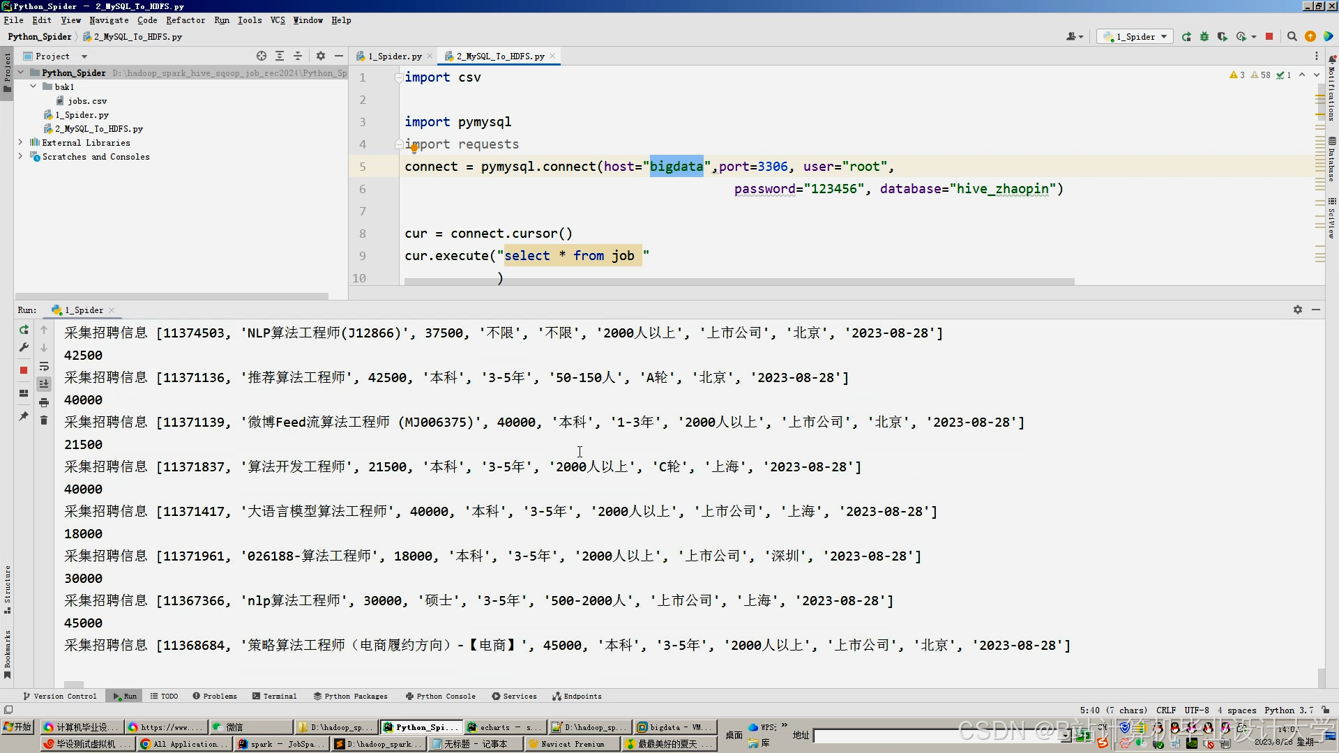The width and height of the screenshot is (1339, 753).
Task: Click the Rerun icon in Run panel
Action: click(24, 330)
